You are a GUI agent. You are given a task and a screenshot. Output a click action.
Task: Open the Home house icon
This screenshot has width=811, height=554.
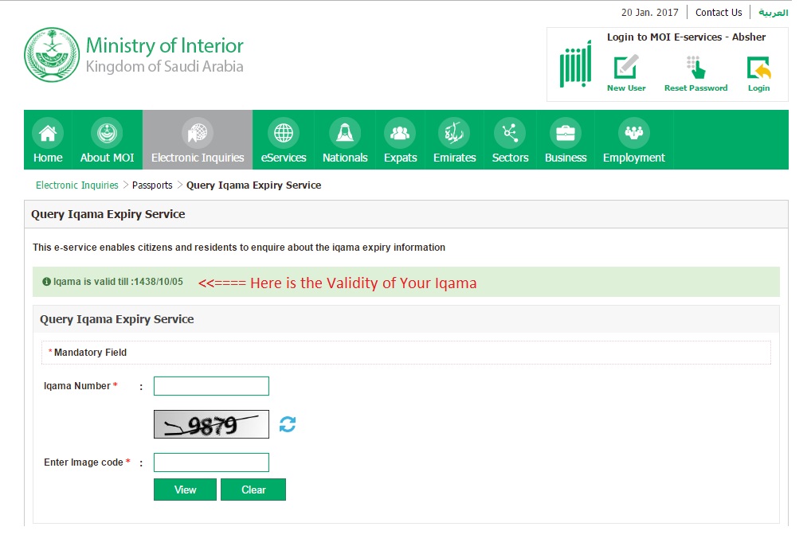(48, 133)
